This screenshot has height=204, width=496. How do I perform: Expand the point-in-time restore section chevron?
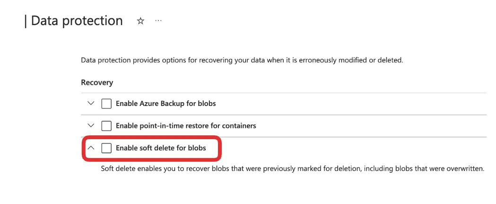click(91, 126)
